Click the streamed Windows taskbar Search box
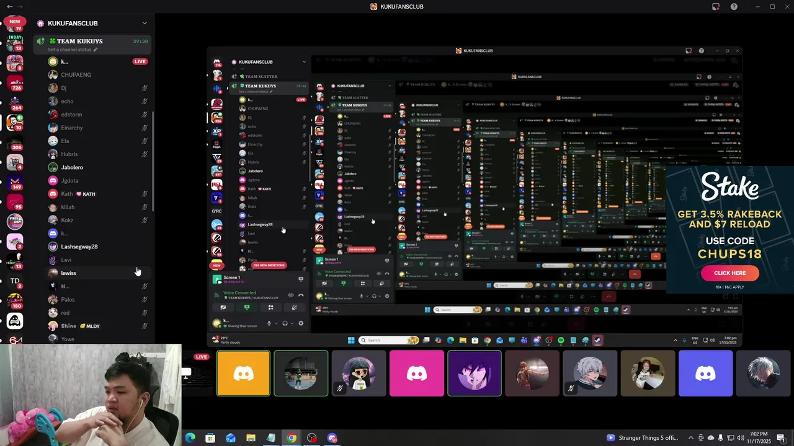Image resolution: width=794 pixels, height=446 pixels. (390, 340)
